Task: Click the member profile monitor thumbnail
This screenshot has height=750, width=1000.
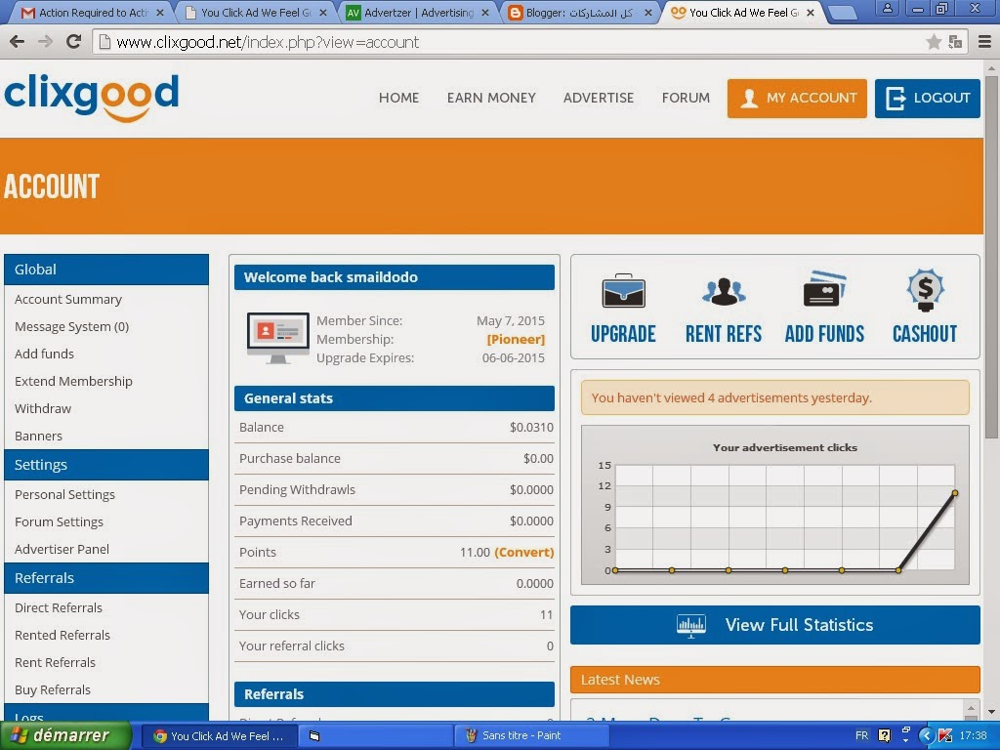Action: click(278, 338)
